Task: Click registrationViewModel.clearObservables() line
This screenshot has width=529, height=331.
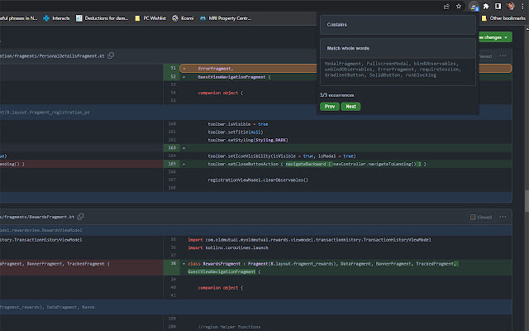Action: pos(258,180)
